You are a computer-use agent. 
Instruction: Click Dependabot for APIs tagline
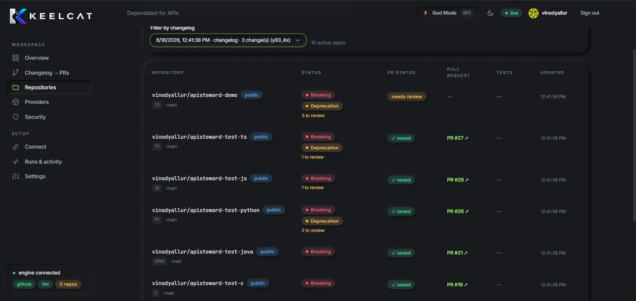pyautogui.click(x=153, y=13)
